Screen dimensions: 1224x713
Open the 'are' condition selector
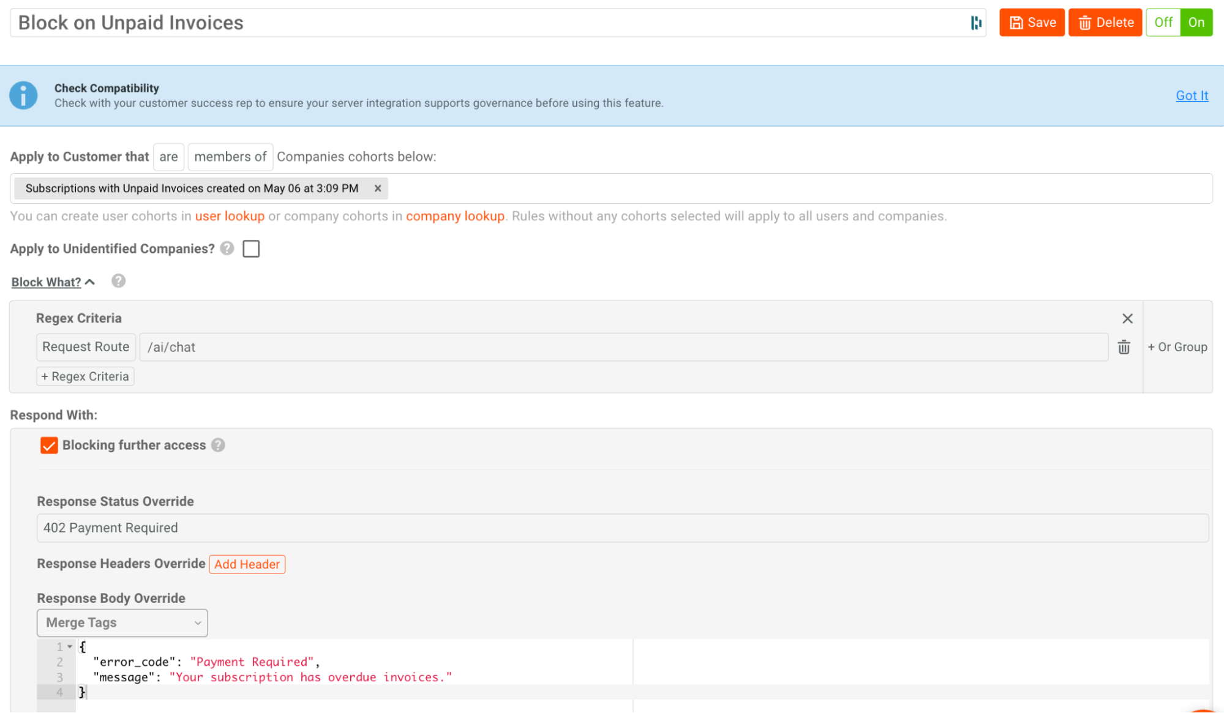[x=168, y=157]
